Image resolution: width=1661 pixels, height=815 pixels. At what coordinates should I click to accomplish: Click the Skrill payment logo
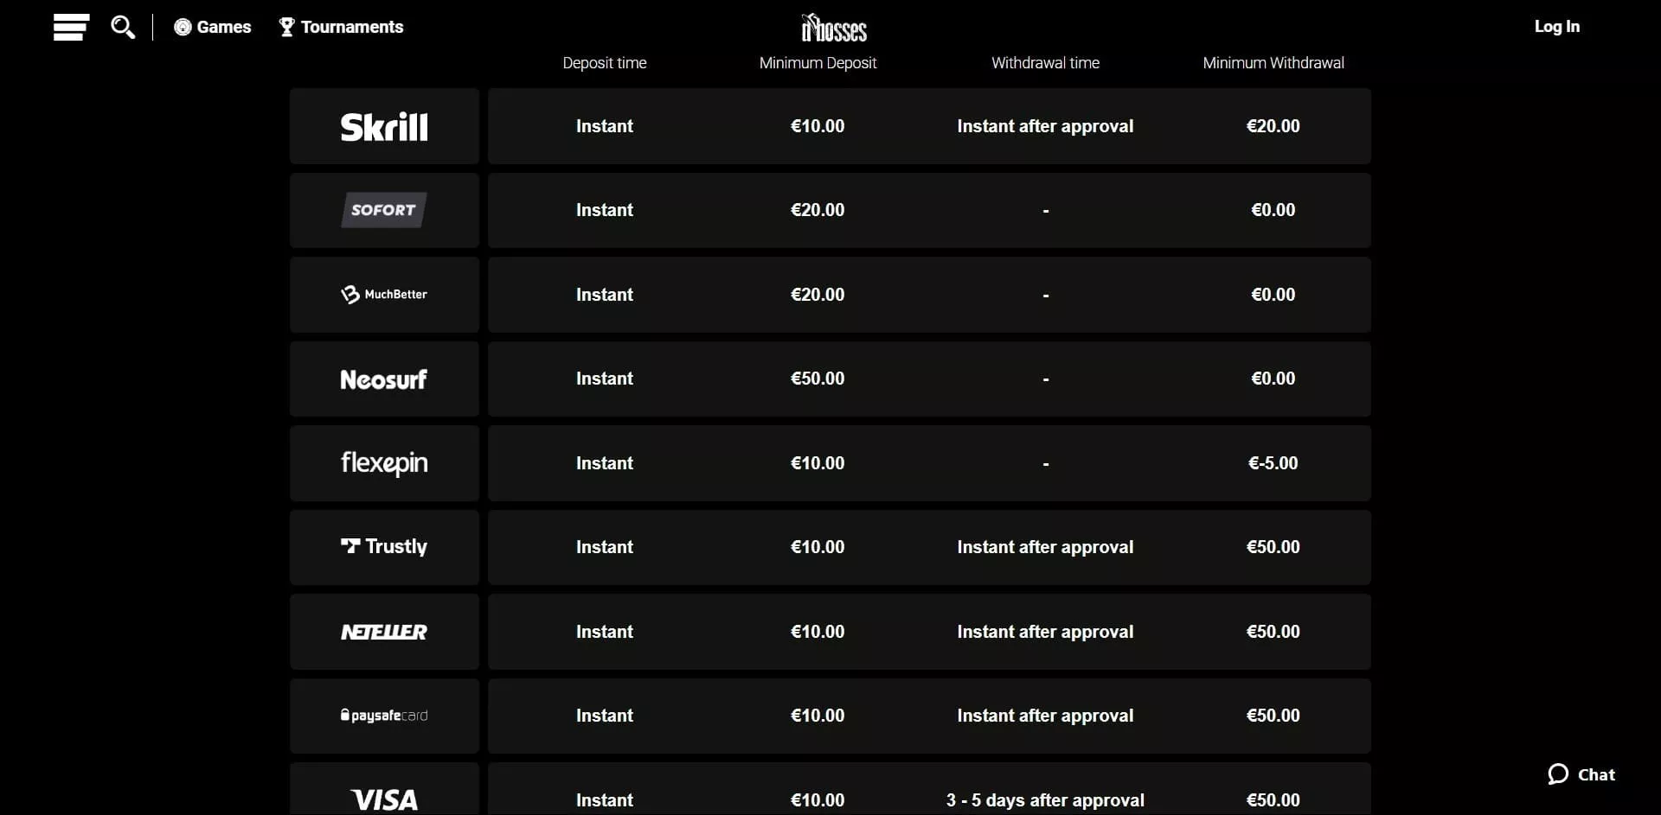(x=384, y=127)
